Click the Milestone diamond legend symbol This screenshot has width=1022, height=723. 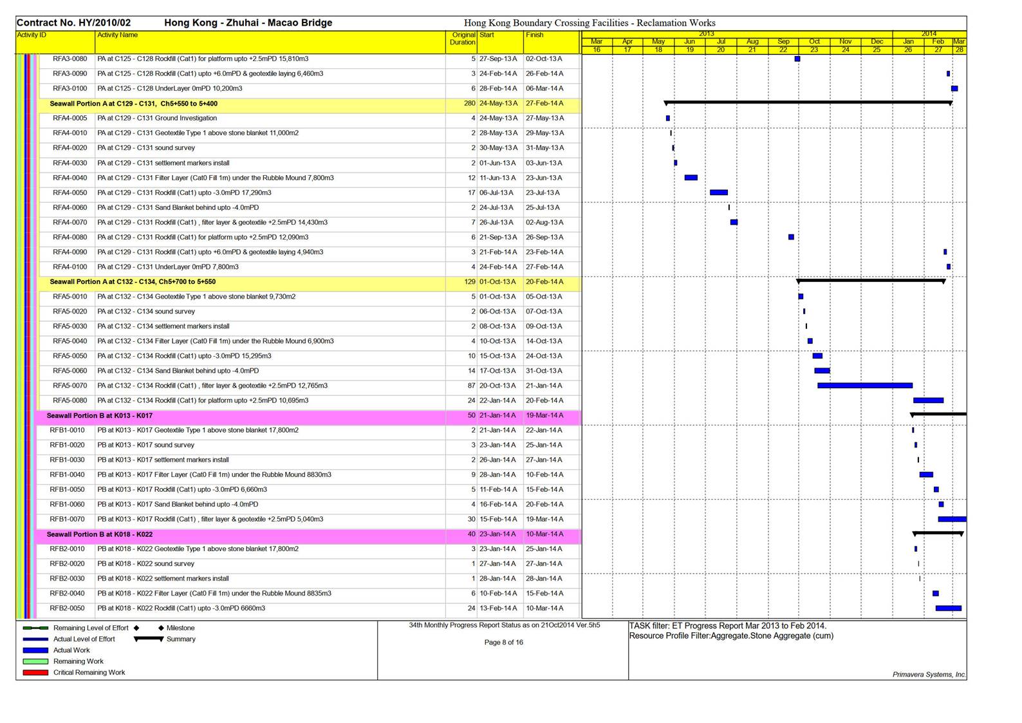pos(160,628)
